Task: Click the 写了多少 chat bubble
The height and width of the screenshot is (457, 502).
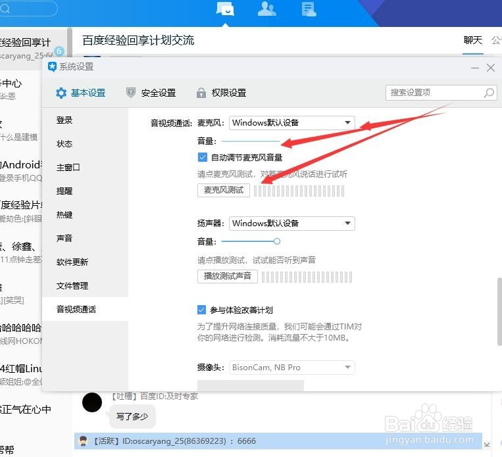Action: (x=132, y=416)
